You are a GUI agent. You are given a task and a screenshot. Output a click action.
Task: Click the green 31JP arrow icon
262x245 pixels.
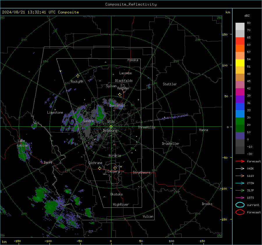point(240,190)
